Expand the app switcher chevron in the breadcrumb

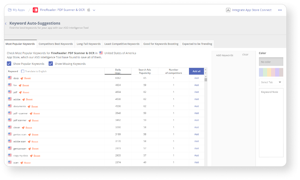[93, 10]
